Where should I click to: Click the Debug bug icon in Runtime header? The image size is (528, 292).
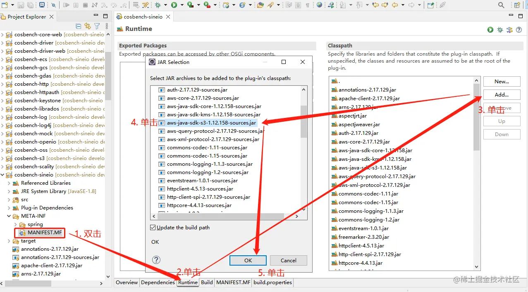pyautogui.click(x=500, y=30)
